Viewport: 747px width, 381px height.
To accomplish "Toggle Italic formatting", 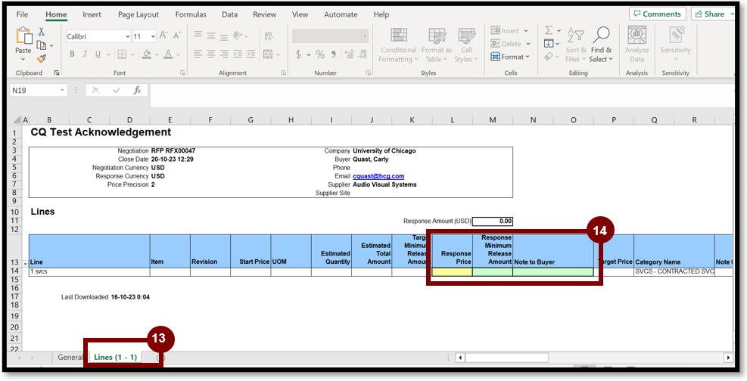I will (x=85, y=54).
